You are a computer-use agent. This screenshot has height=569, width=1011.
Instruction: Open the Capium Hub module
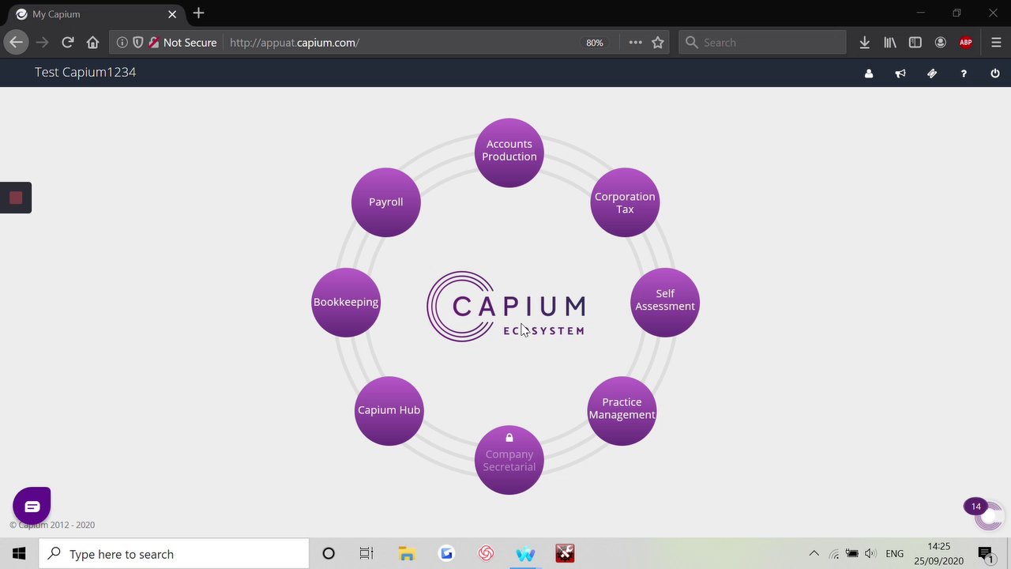point(389,410)
